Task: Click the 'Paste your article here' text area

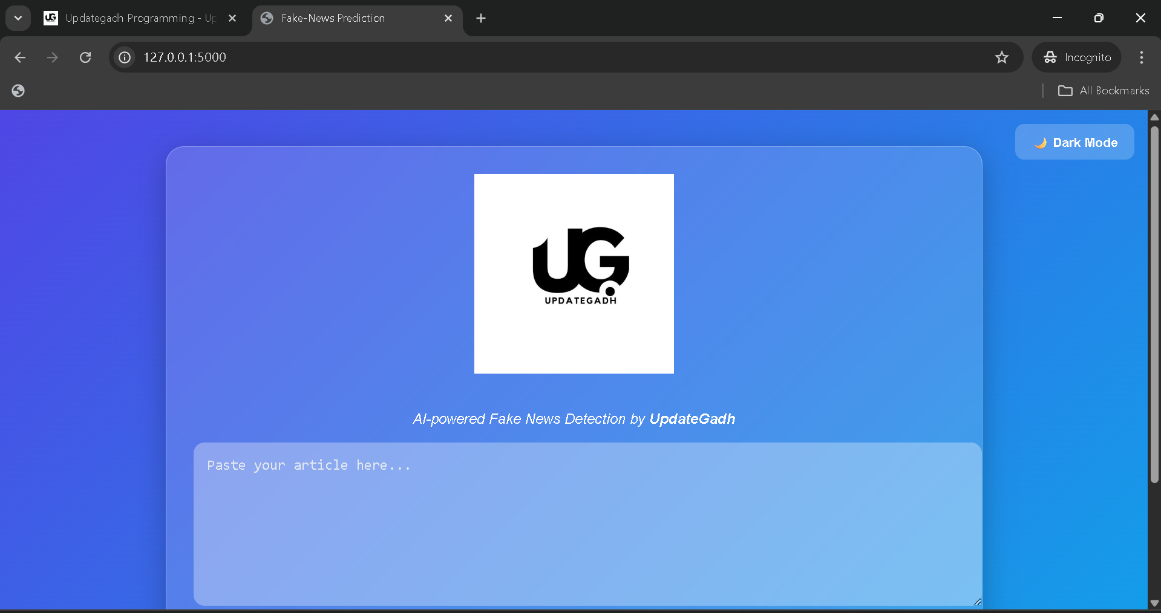Action: tap(587, 524)
